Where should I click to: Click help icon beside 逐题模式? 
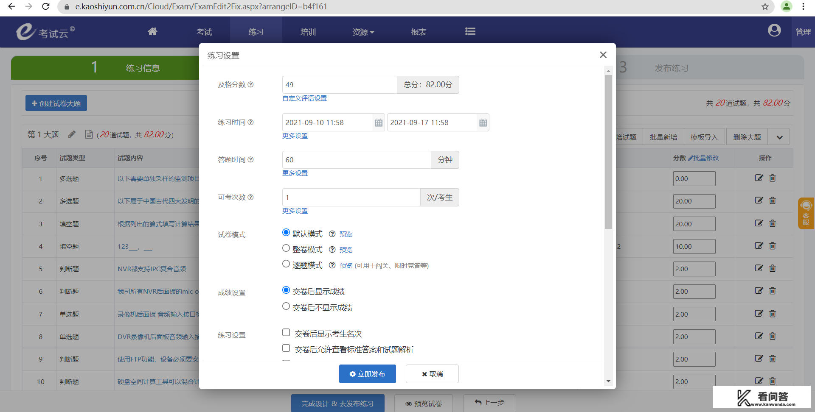(332, 265)
